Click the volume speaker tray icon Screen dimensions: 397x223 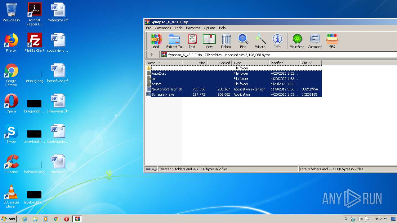(360, 219)
